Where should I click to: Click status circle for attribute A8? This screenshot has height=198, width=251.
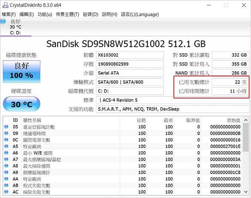pos(6,166)
